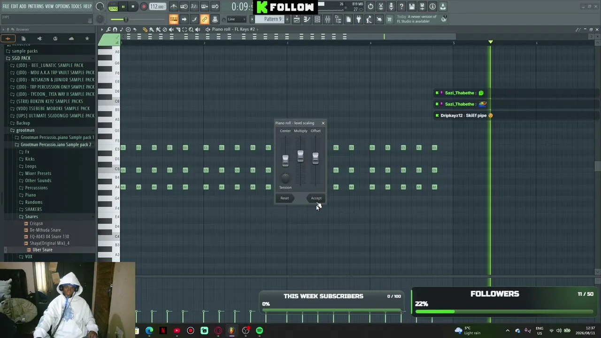Click the export/download arrow icon

[443, 7]
